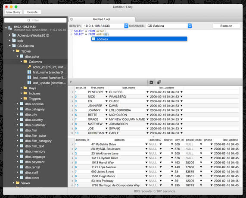Select the dbo.film_category tree item
Image resolution: width=246 pixels, height=198 pixels.
(38, 141)
